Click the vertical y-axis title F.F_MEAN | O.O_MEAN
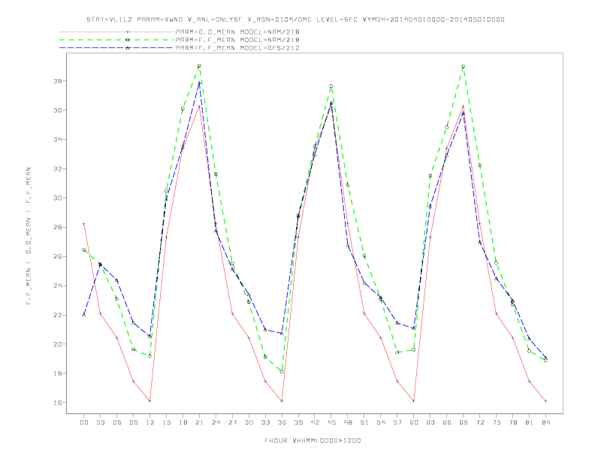 pyautogui.click(x=29, y=236)
